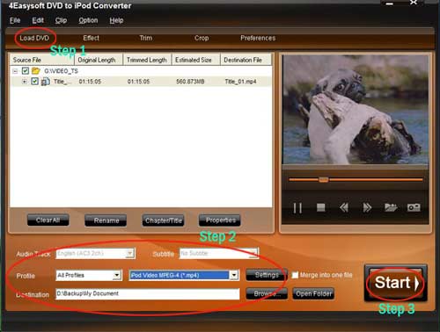The width and height of the screenshot is (440, 332).
Task: Enable Merge into one file
Action: (295, 275)
